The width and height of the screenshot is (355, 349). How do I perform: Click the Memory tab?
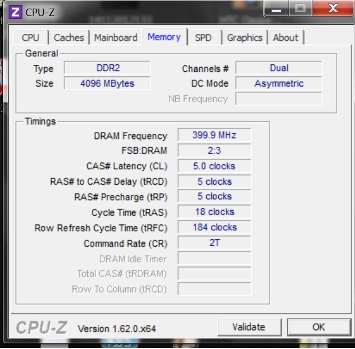164,37
